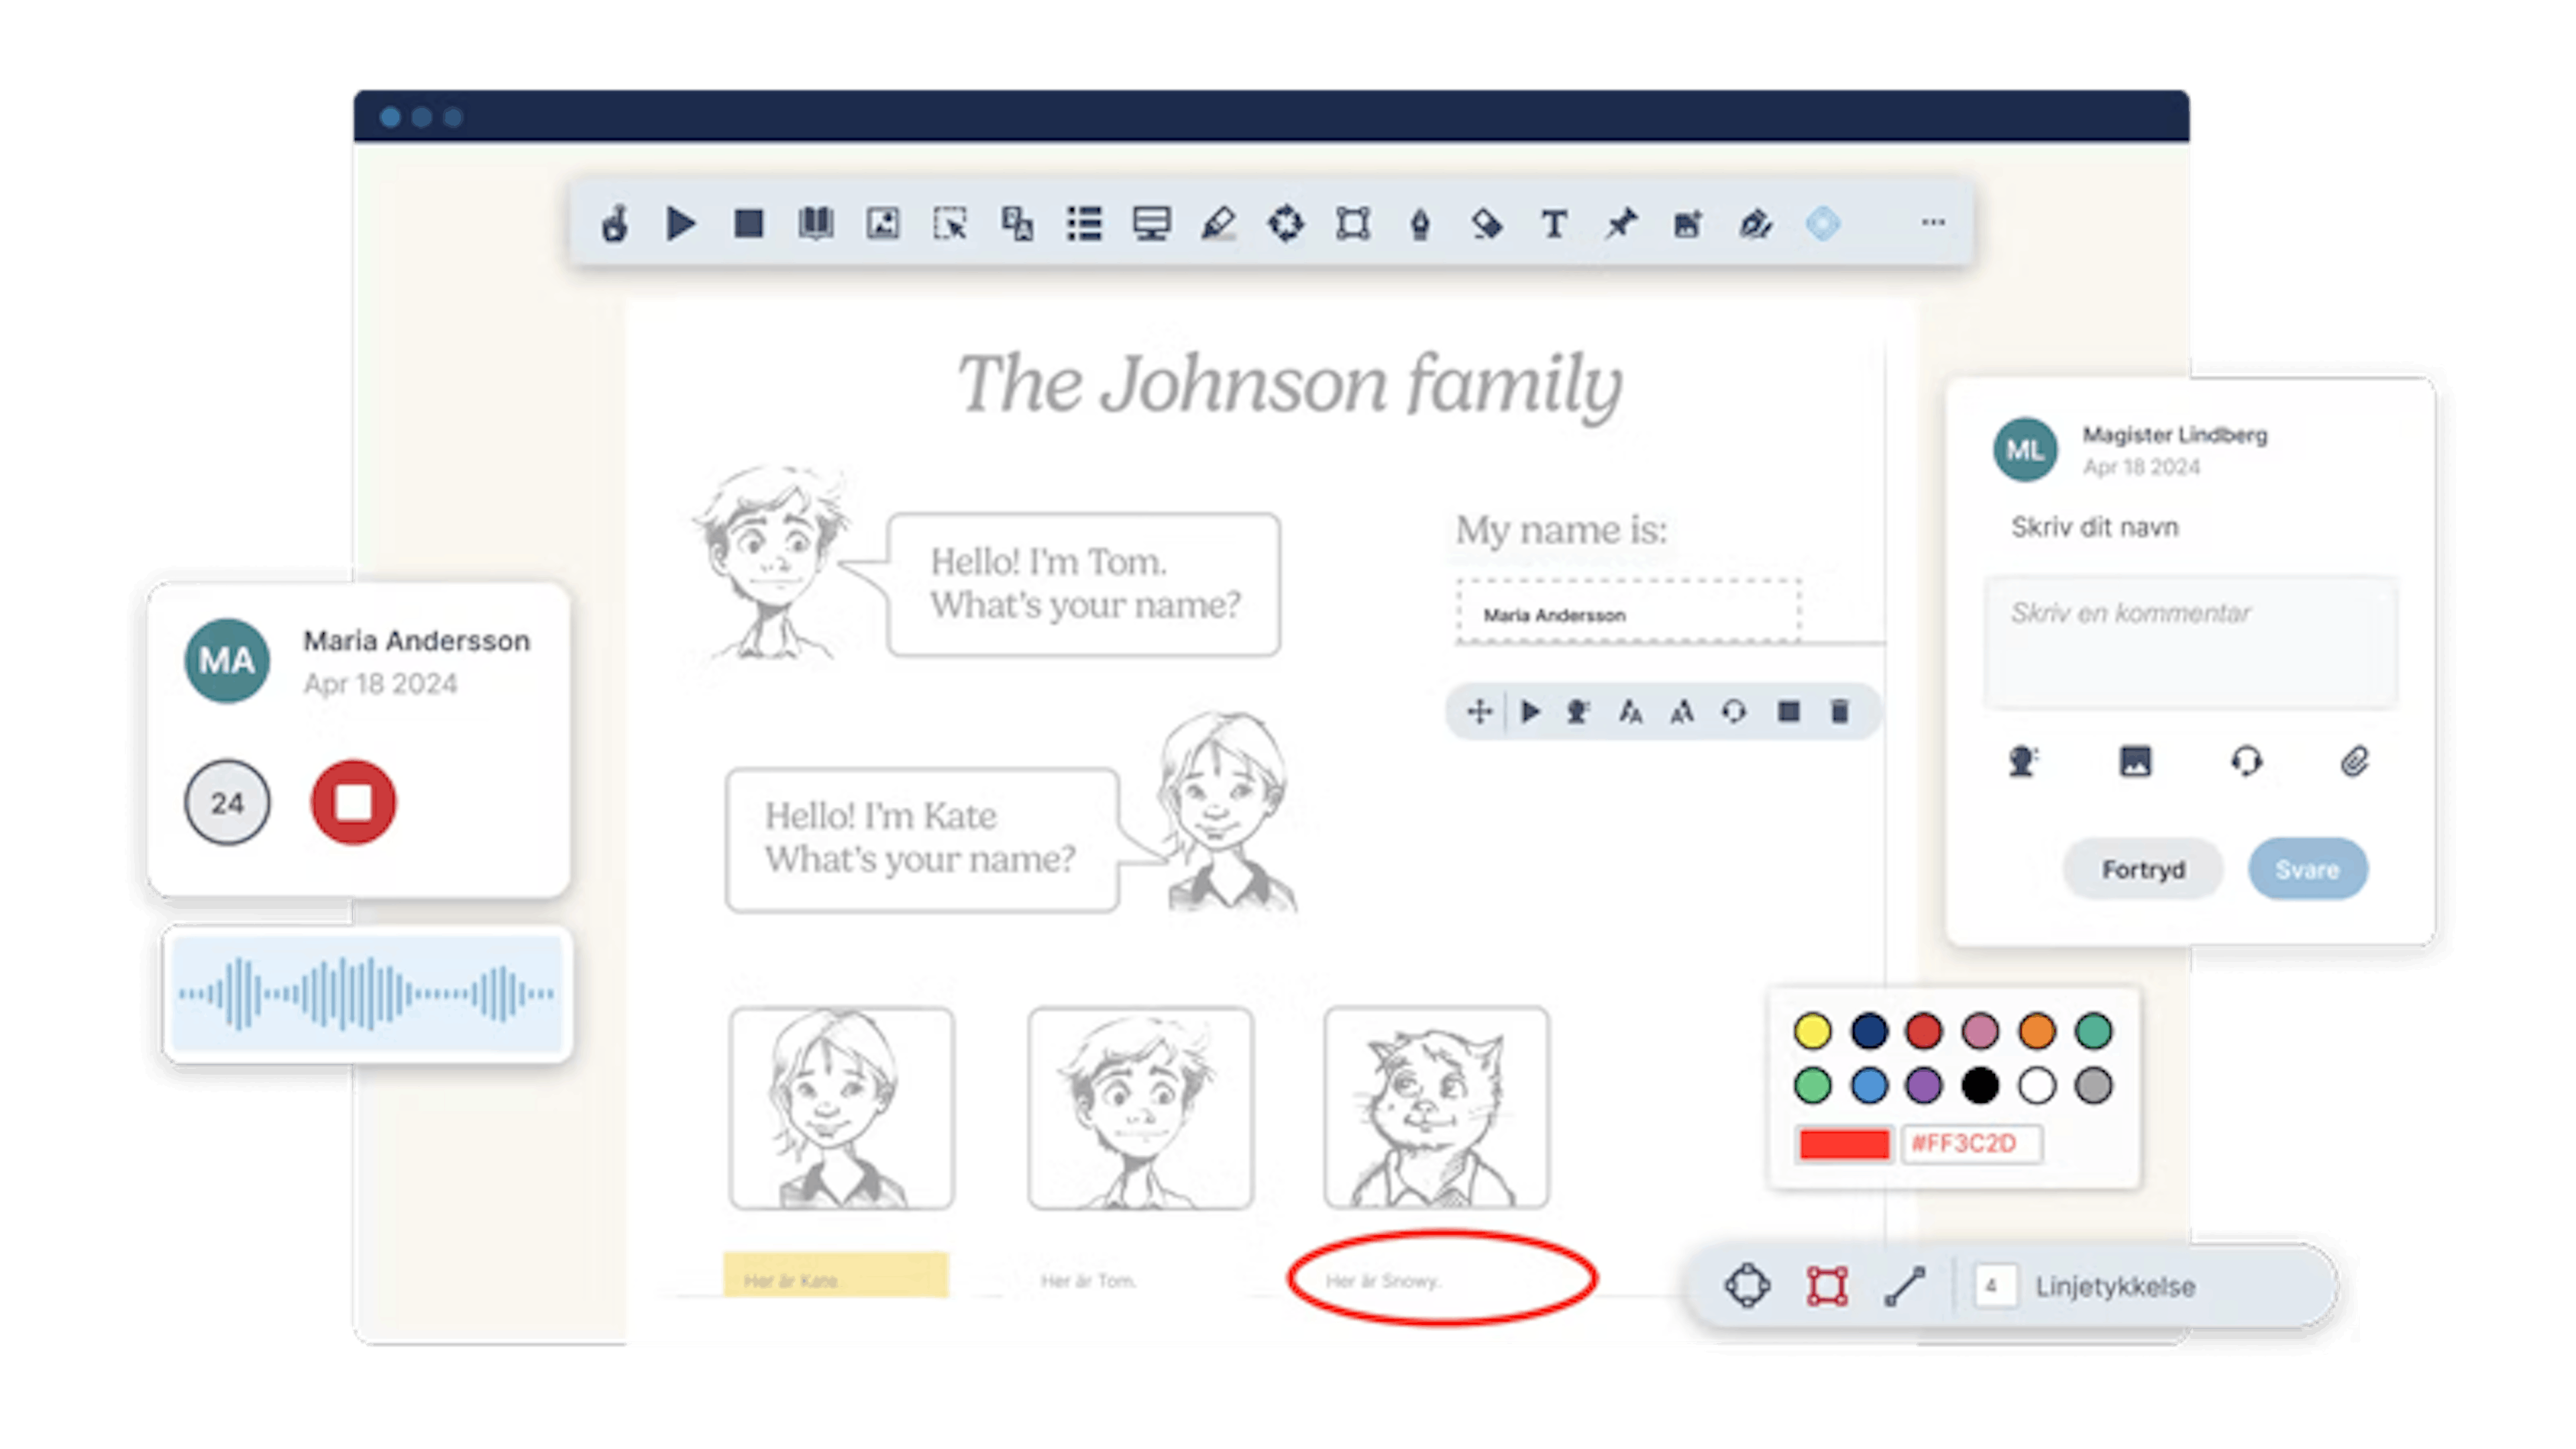Click the bulleted list icon
The height and width of the screenshot is (1449, 2576).
1084,224
